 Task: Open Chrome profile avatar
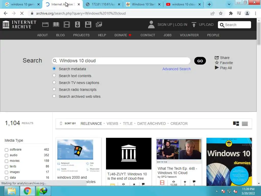pyautogui.click(x=247, y=13)
